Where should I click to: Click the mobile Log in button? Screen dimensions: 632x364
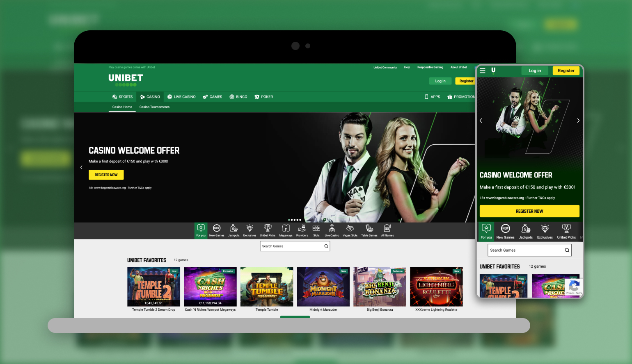(535, 71)
